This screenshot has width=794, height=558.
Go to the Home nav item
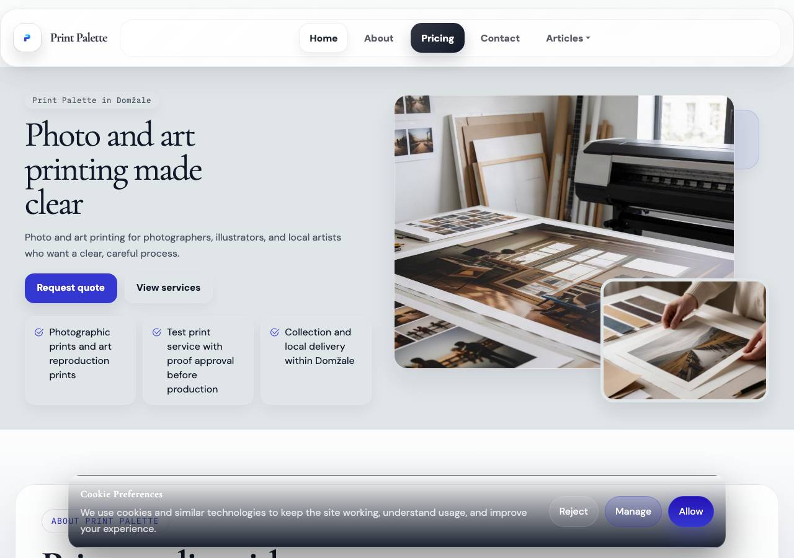click(323, 38)
